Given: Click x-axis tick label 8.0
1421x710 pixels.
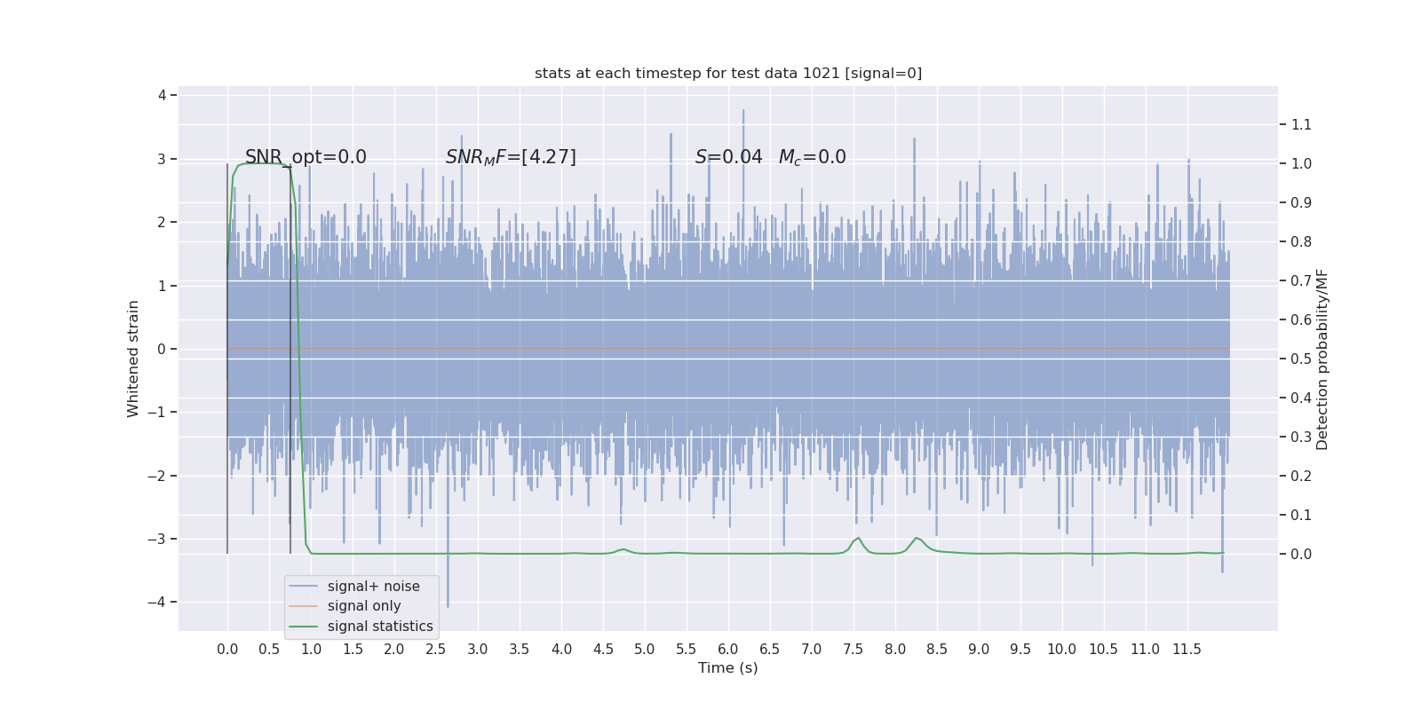Looking at the screenshot, I should pyautogui.click(x=895, y=649).
